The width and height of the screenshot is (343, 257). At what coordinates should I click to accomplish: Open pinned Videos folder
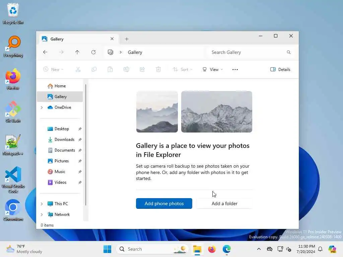pos(60,182)
